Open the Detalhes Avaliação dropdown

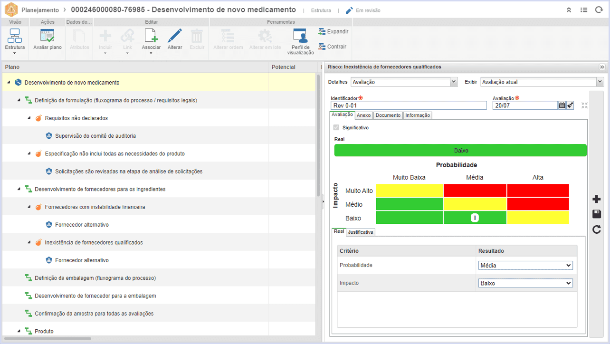point(404,82)
